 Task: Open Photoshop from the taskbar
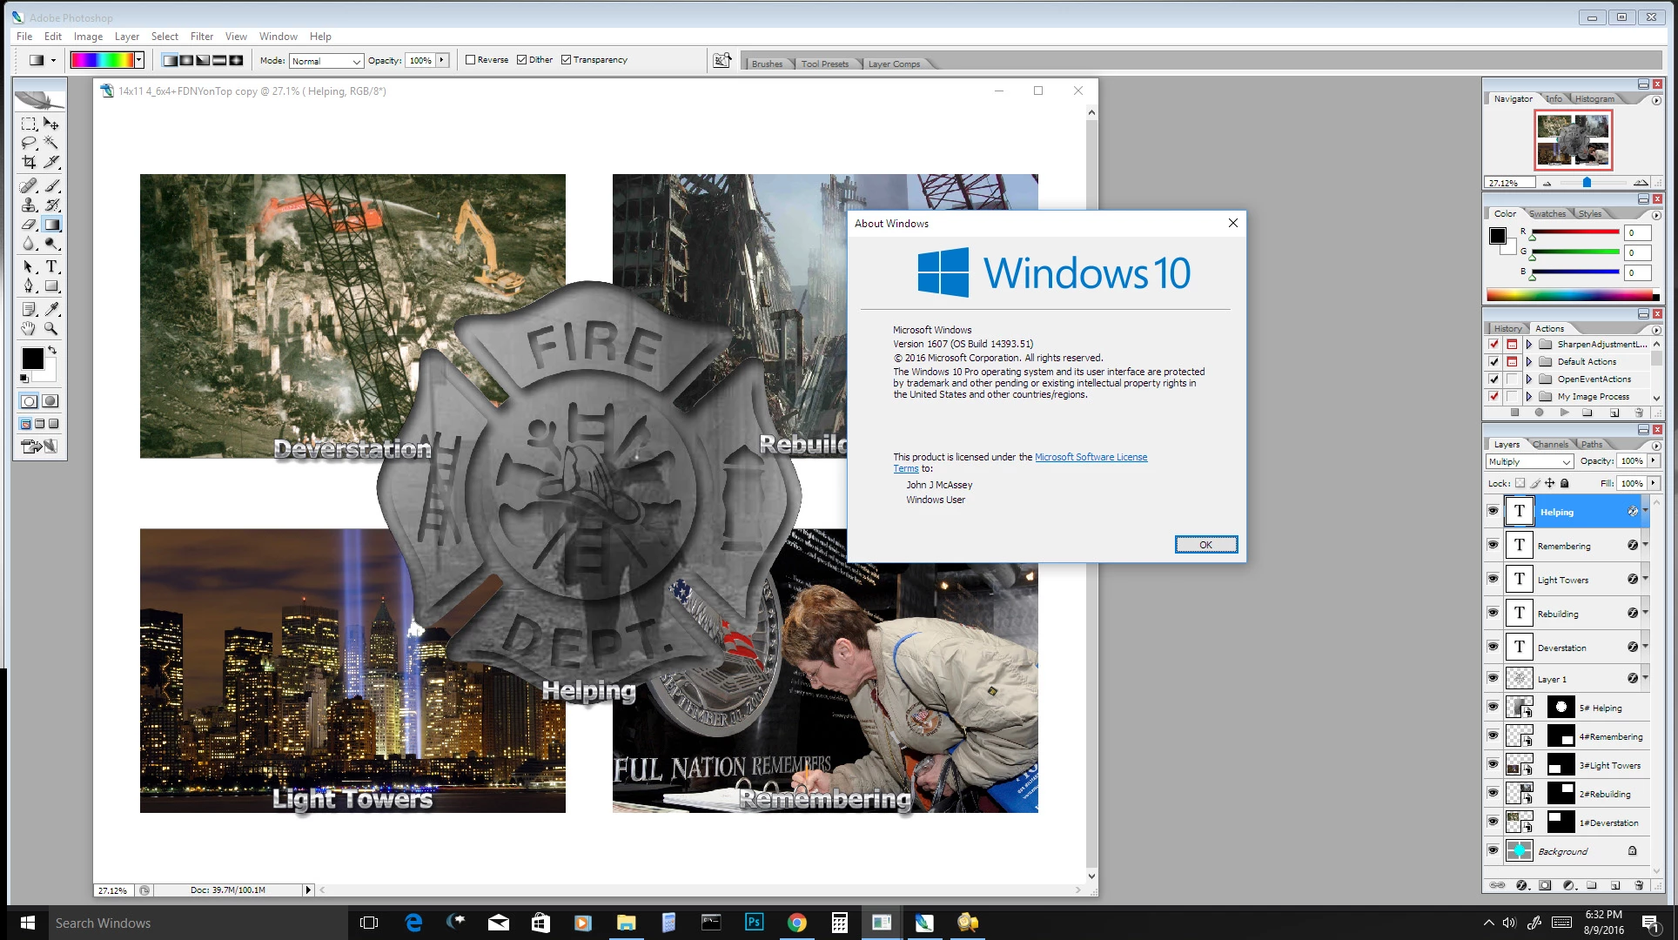coord(754,923)
